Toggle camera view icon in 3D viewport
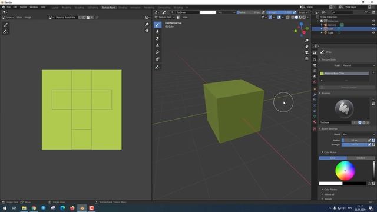 click(x=306, y=52)
